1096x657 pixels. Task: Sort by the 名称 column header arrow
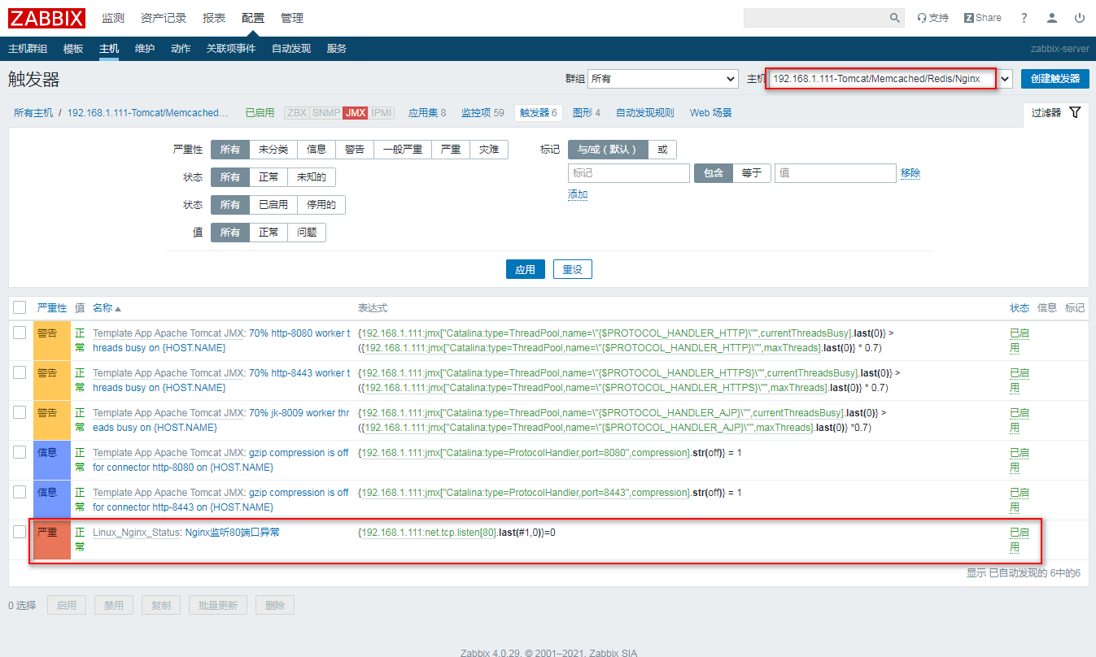click(x=107, y=308)
